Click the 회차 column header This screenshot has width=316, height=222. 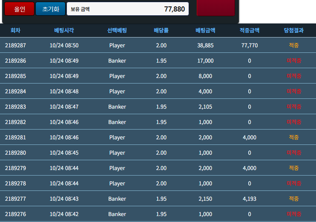15,30
